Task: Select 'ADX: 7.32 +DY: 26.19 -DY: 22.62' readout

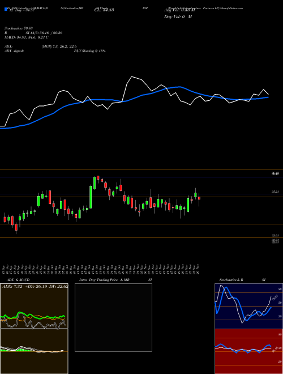Action: pos(35,286)
